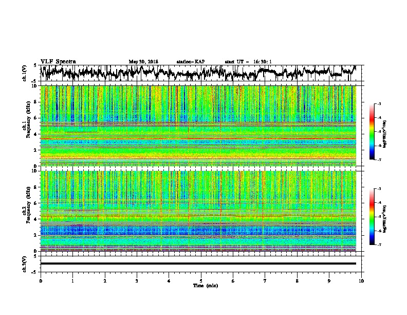Click the ch.2 spectrogram color scale bar
The image size is (407, 315).
pyautogui.click(x=372, y=217)
